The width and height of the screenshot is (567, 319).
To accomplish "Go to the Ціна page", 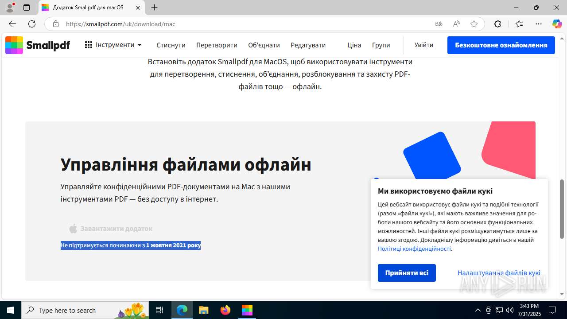I will click(354, 45).
